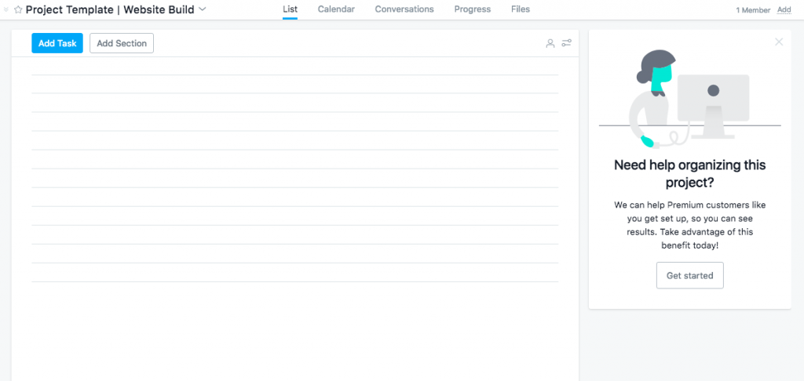Click the double-chevron icon beside the star
804x381 pixels.
pos(6,10)
